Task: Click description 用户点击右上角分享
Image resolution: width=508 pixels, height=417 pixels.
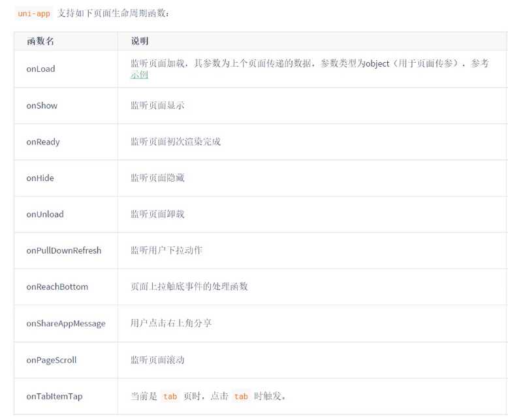Action: click(x=171, y=324)
